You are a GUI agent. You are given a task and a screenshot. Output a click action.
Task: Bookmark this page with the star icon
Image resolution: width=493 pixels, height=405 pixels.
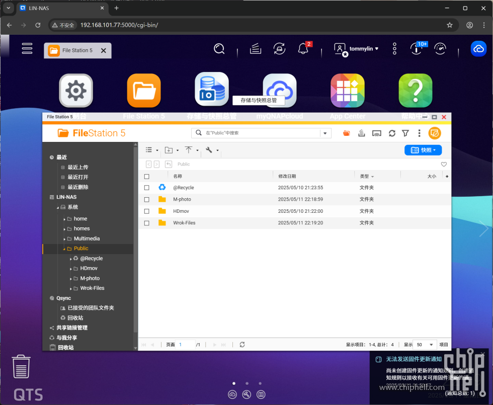[x=450, y=25]
